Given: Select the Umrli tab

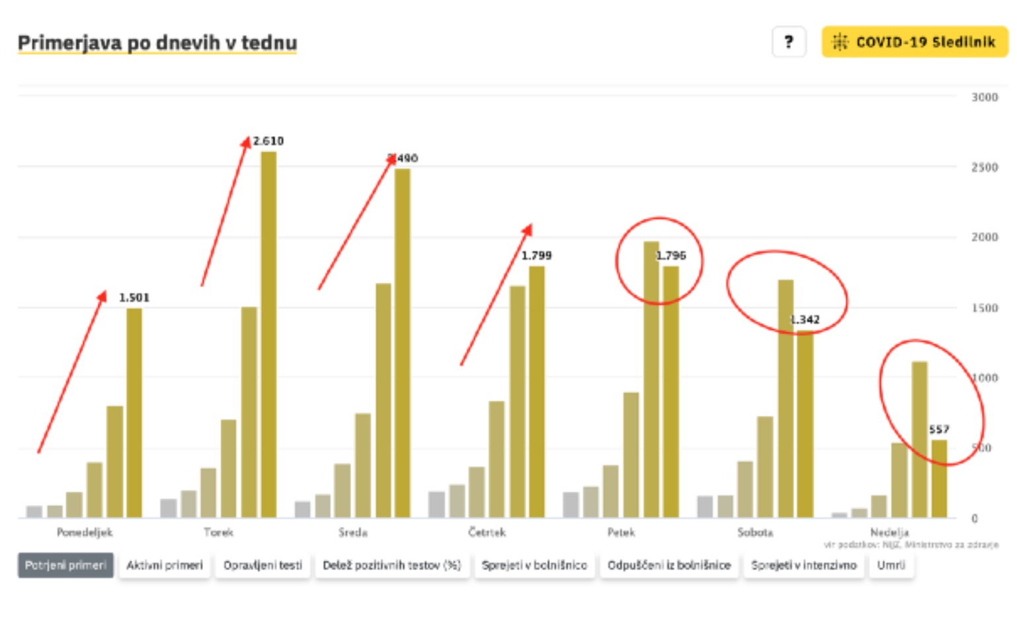Looking at the screenshot, I should coord(891,565).
